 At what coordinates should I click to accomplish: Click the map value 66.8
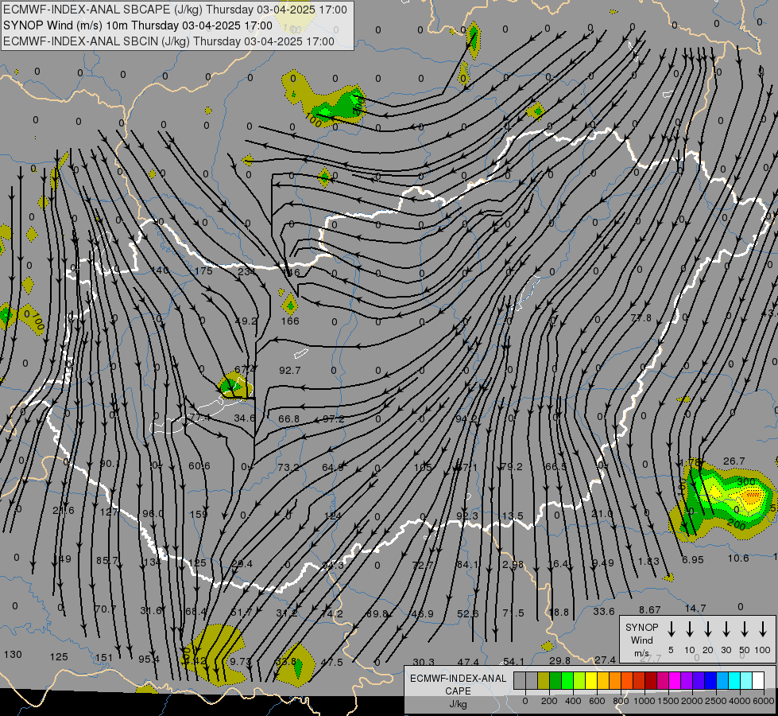(288, 419)
